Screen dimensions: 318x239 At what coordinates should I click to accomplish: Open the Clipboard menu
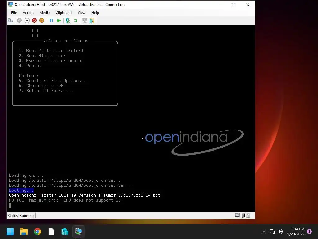click(x=63, y=12)
